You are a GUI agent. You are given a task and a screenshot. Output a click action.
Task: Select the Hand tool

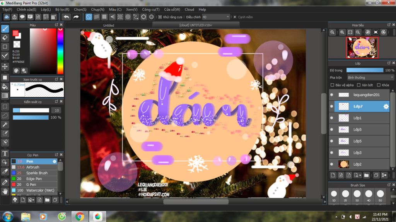(x=5, y=191)
